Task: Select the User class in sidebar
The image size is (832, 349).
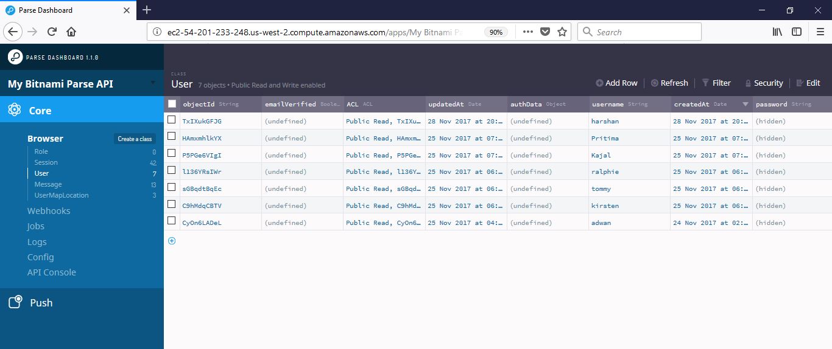Action: (41, 173)
